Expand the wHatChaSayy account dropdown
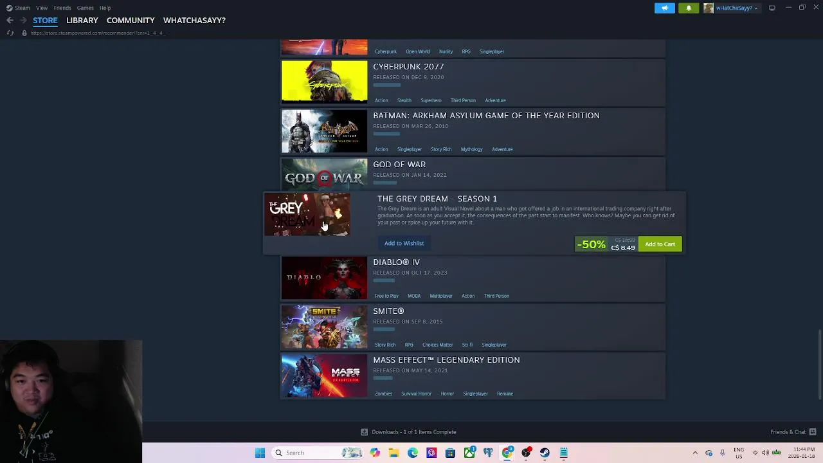 pyautogui.click(x=737, y=8)
